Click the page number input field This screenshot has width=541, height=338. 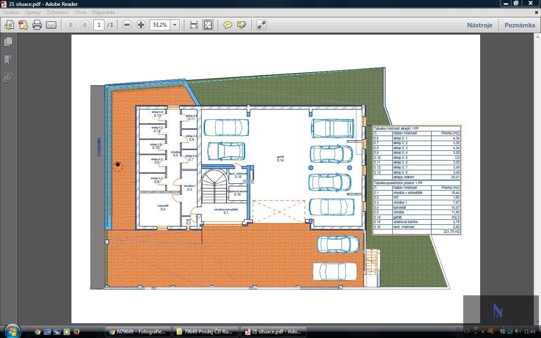click(99, 25)
